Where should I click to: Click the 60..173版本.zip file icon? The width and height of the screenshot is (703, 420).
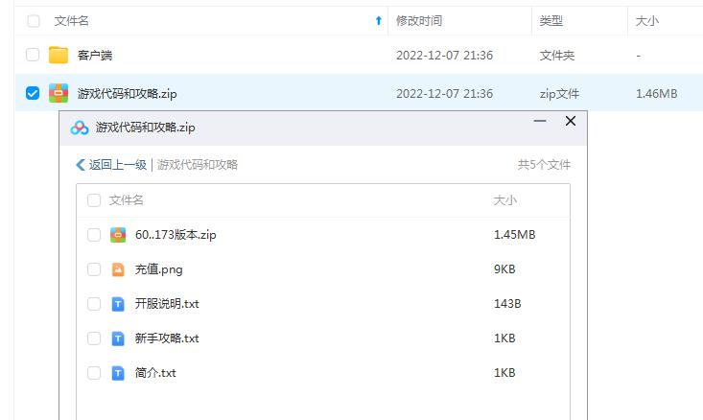pos(118,235)
